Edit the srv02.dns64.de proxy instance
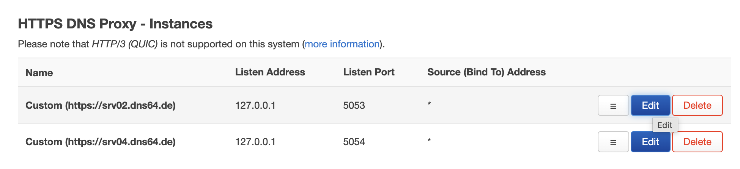 pyautogui.click(x=650, y=105)
